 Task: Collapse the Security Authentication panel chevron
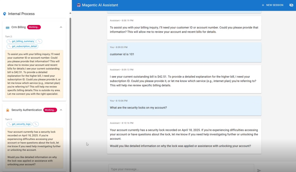click(61, 110)
